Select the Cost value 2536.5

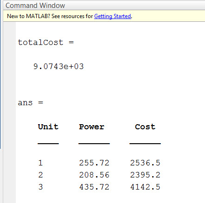[x=145, y=163]
